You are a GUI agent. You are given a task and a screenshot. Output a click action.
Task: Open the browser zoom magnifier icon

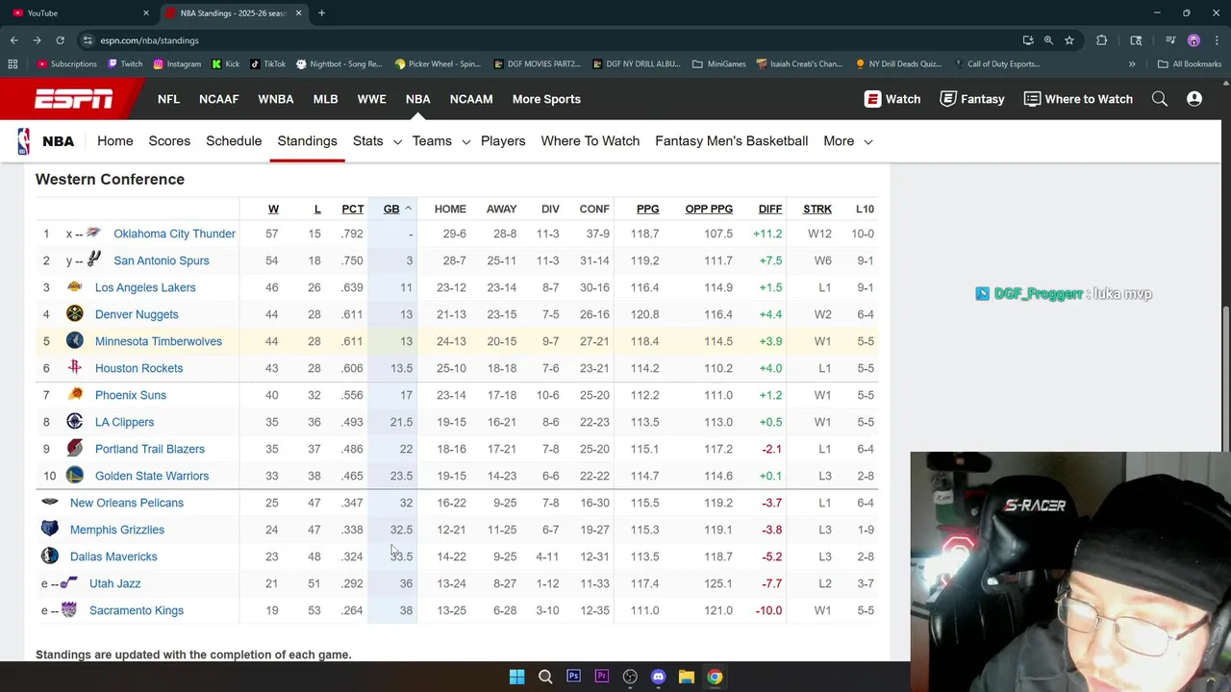click(x=1048, y=40)
